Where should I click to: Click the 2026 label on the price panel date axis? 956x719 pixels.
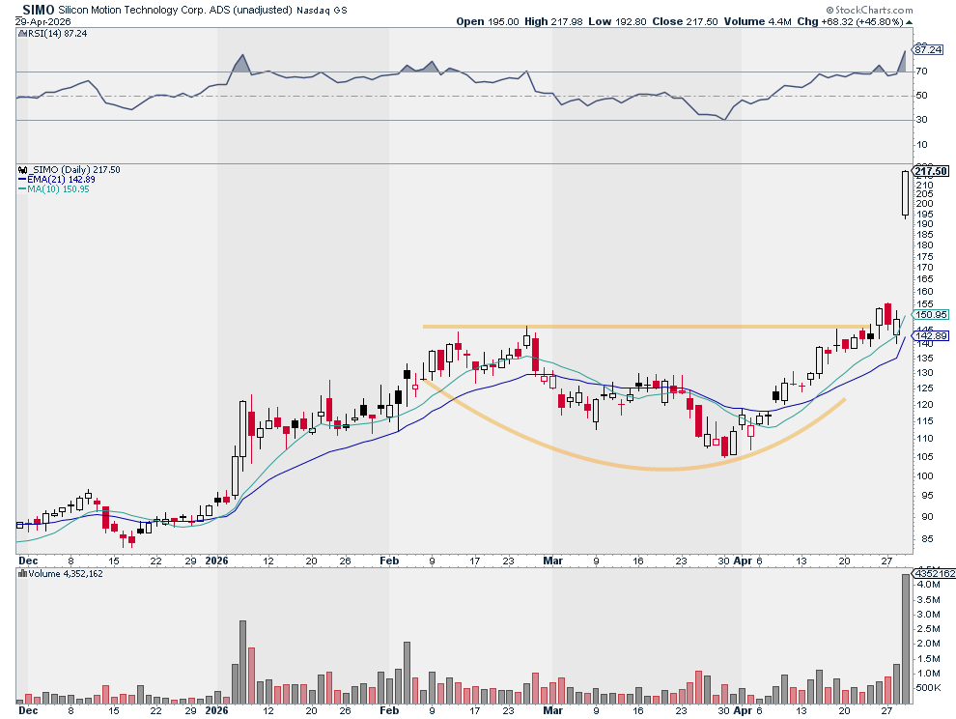(216, 561)
